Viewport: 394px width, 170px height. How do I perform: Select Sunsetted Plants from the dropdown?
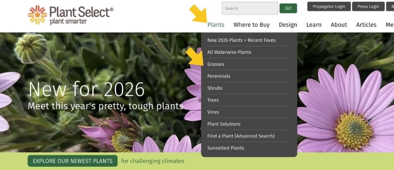[225, 148]
